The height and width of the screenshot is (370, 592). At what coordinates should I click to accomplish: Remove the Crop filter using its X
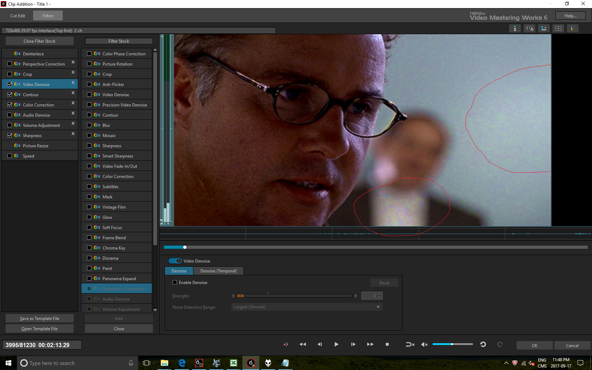tap(73, 72)
